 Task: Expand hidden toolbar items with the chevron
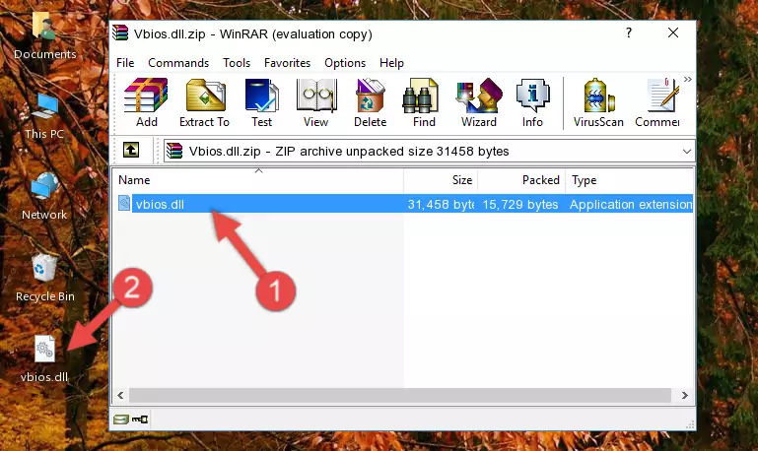687,79
